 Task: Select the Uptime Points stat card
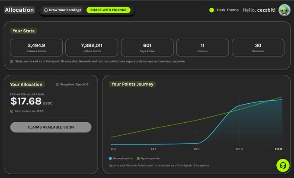coord(92,48)
